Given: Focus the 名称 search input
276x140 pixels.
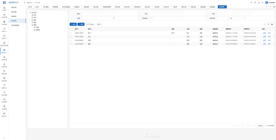Looking at the screenshot, I should [166, 14].
